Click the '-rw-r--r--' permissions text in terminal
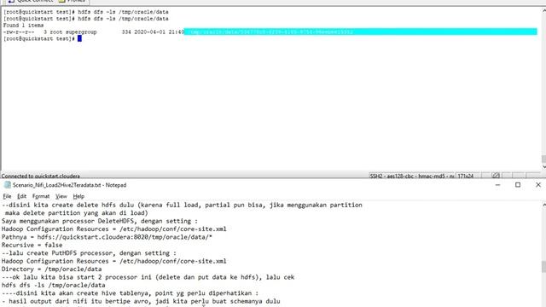Image resolution: width=546 pixels, height=307 pixels. [19, 32]
